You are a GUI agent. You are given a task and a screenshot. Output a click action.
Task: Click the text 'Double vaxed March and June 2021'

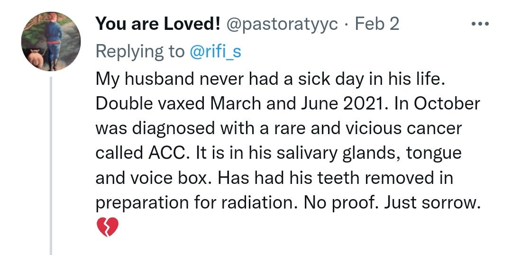(238, 104)
